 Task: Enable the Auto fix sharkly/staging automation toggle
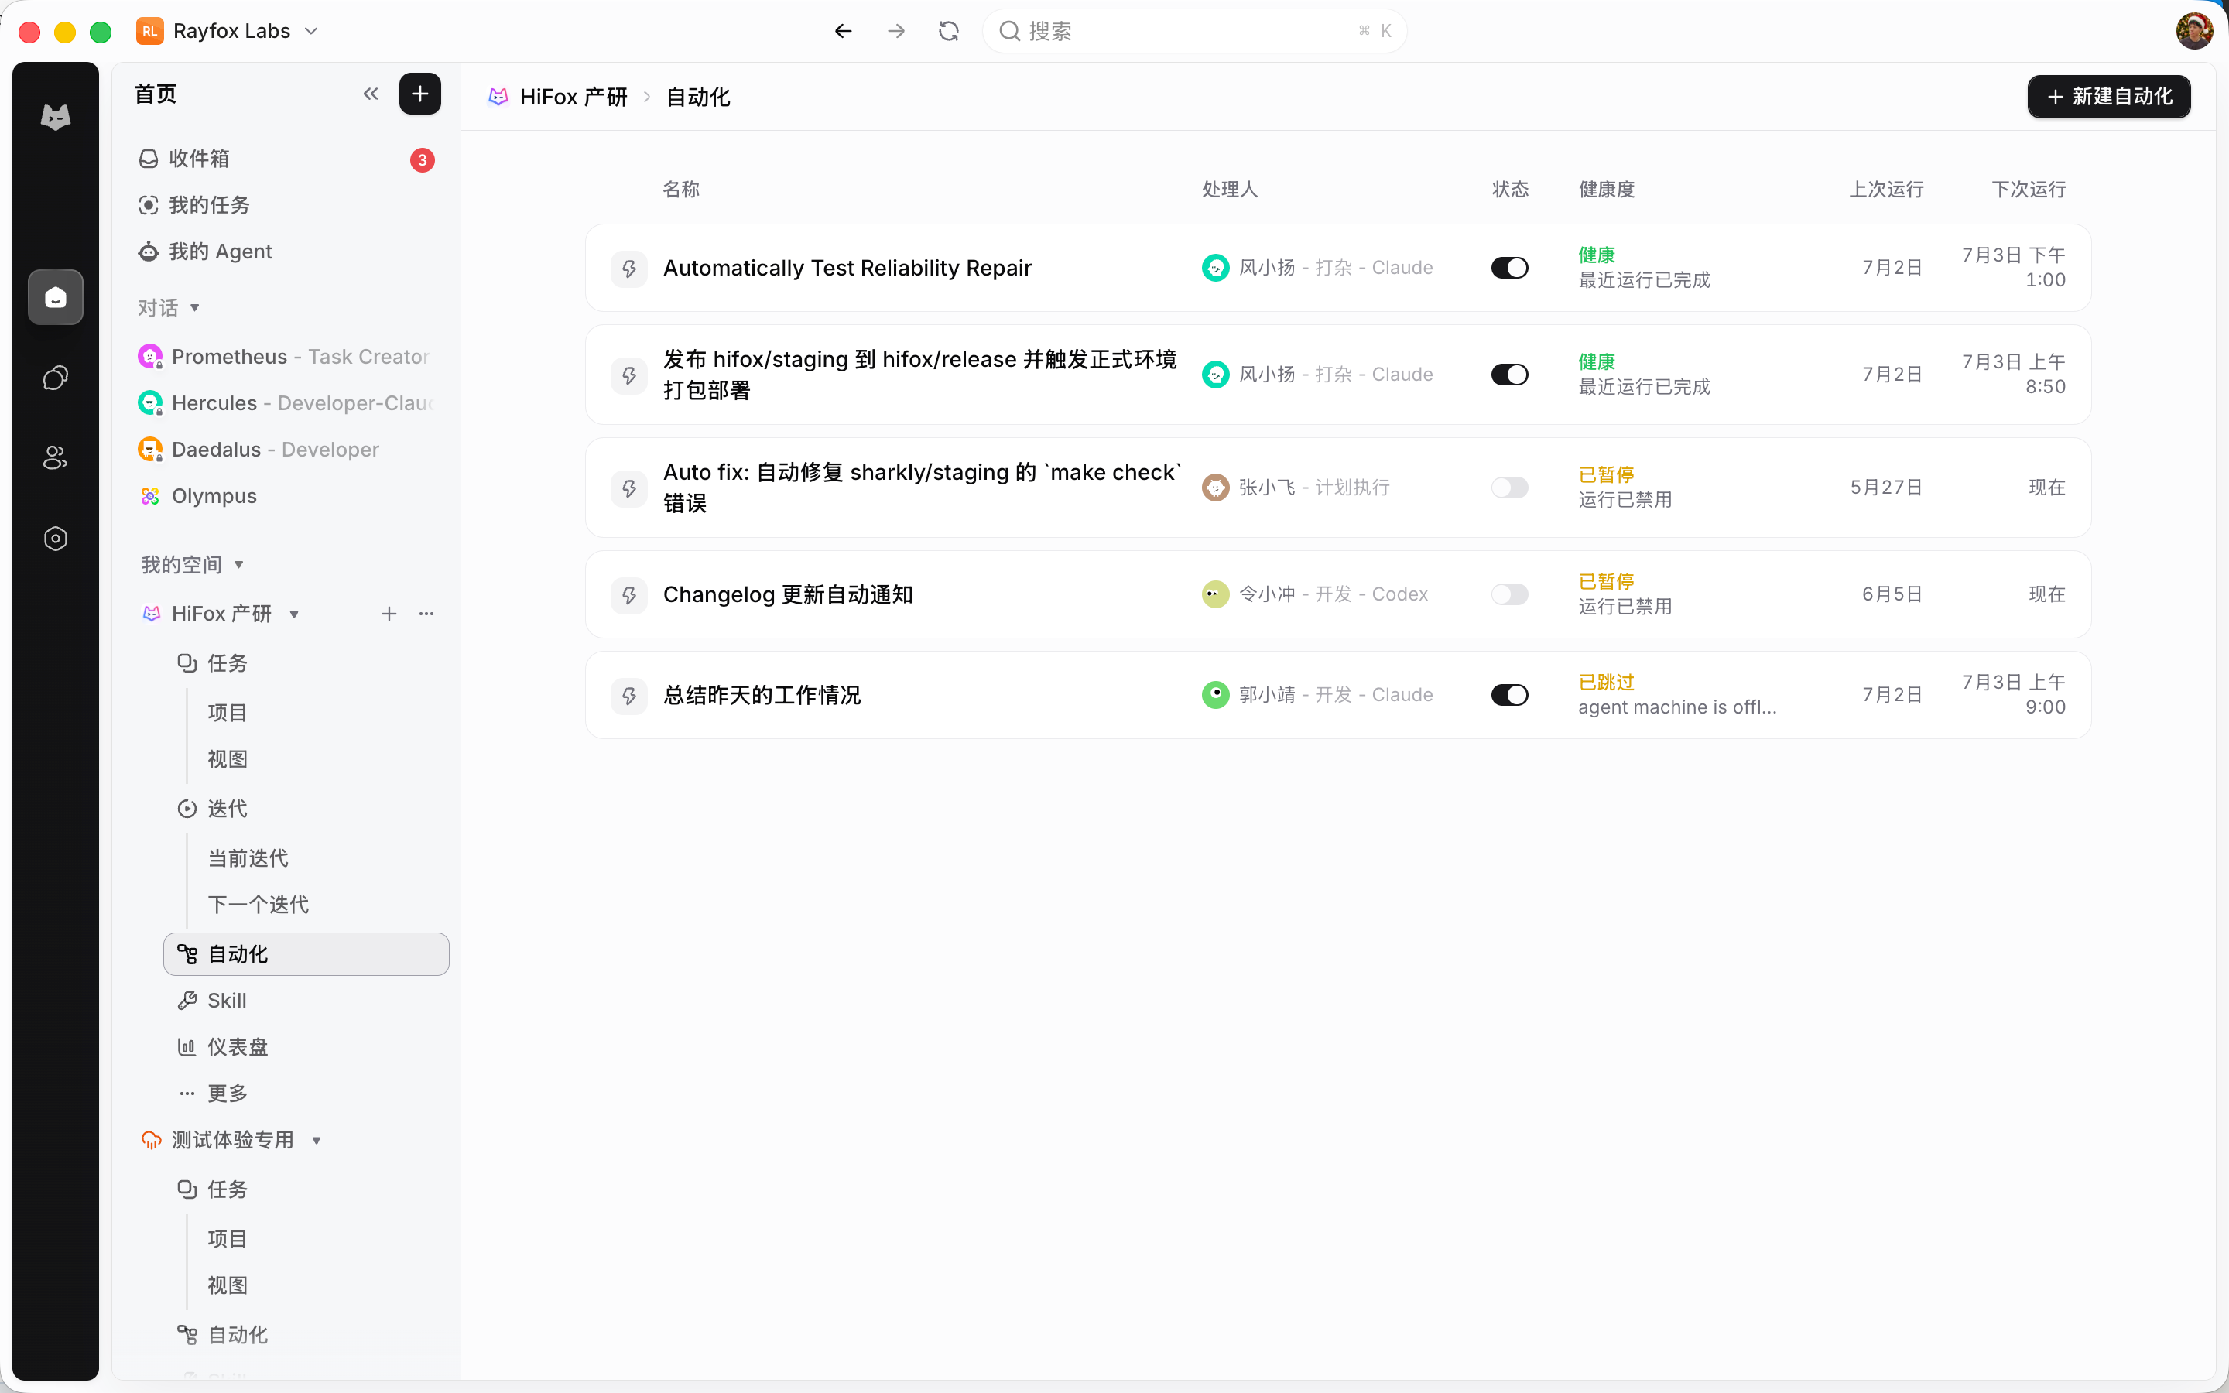click(1510, 488)
